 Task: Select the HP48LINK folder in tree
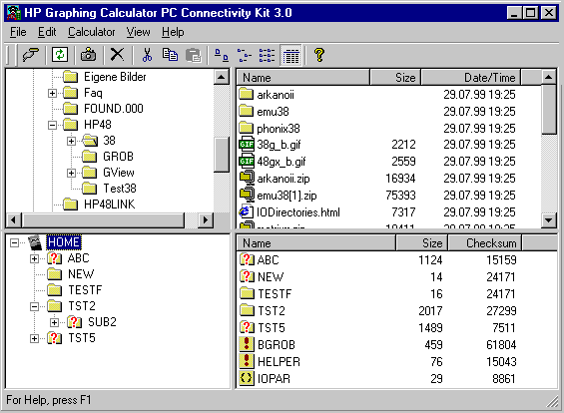[x=109, y=205]
